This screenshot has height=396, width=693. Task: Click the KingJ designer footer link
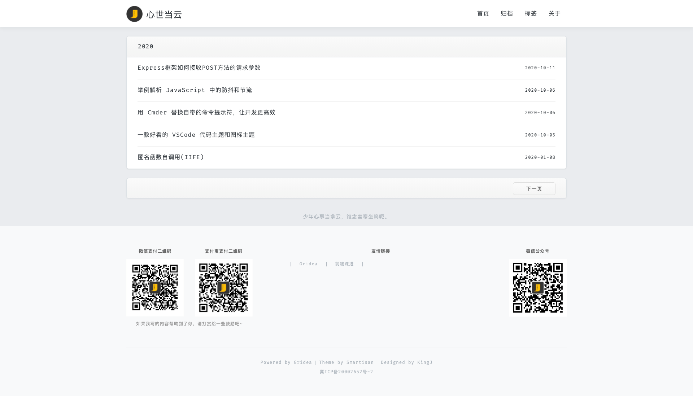(424, 362)
